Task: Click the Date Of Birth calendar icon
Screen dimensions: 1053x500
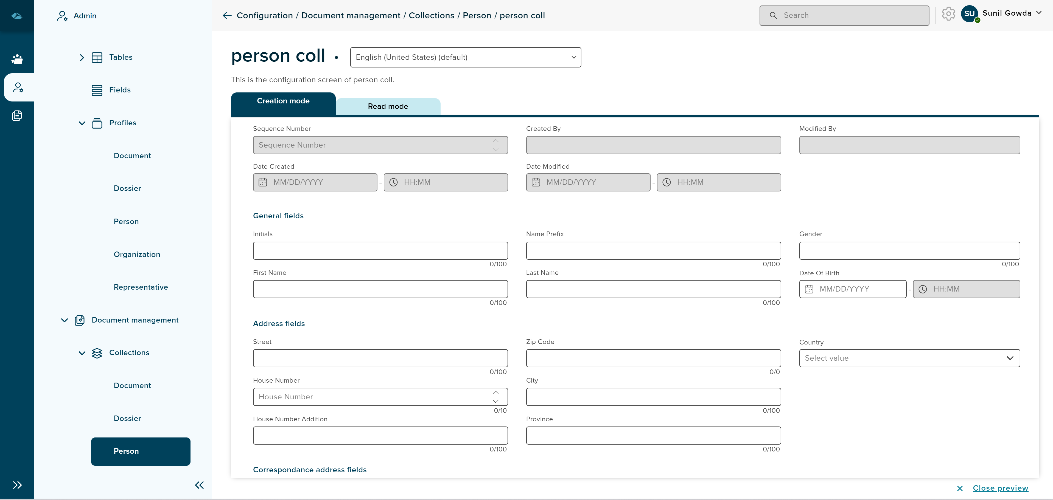Action: [809, 289]
